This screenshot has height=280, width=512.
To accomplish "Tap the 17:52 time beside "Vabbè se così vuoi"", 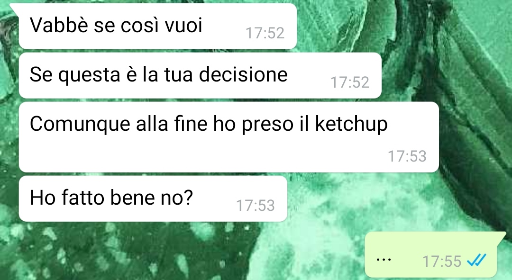I will click(x=265, y=33).
